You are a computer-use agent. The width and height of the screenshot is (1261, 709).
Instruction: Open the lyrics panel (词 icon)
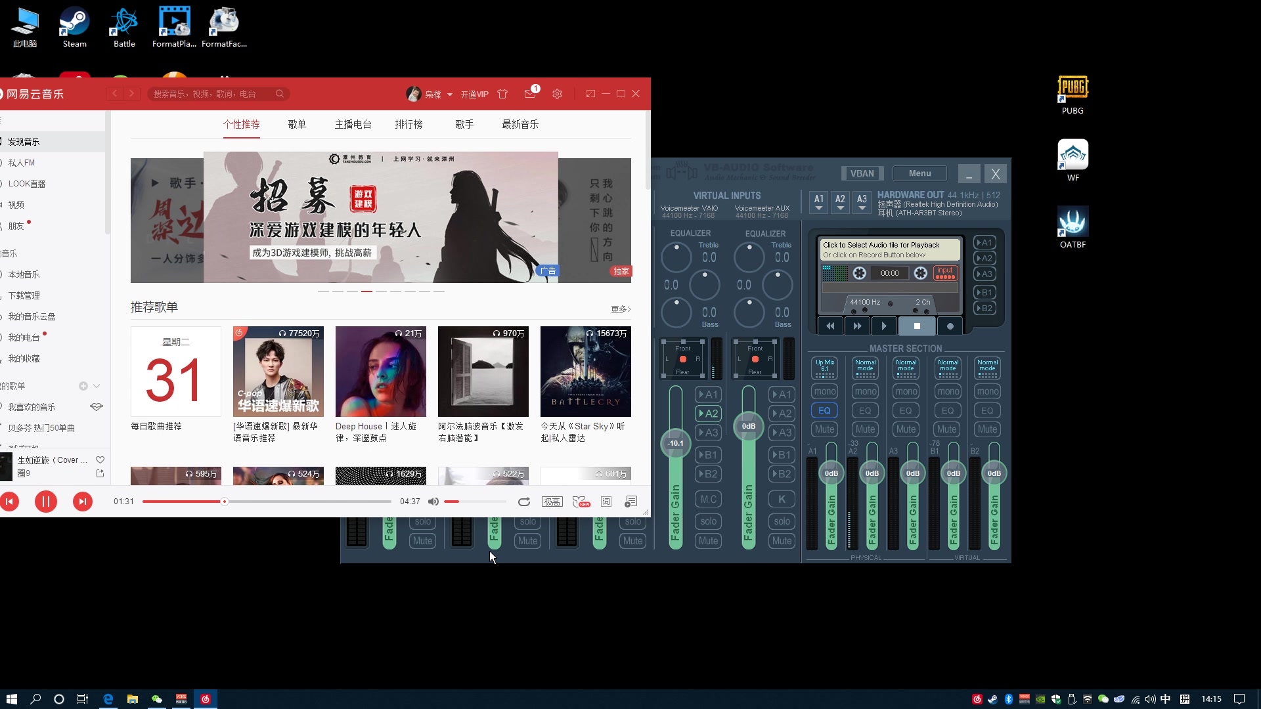tap(606, 502)
